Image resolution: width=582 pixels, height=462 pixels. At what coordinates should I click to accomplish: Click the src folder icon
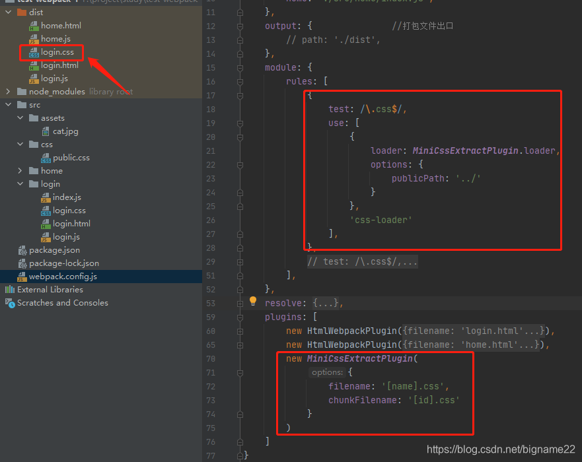[22, 104]
